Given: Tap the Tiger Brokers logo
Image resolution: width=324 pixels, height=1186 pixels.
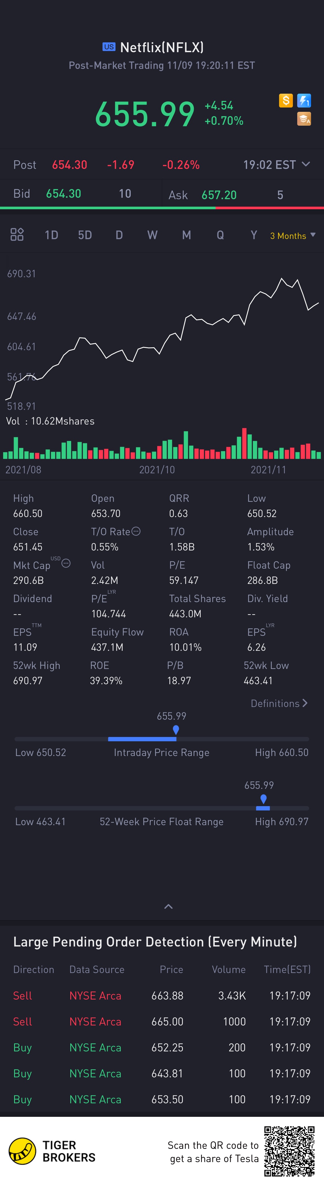Looking at the screenshot, I should pos(52,1151).
